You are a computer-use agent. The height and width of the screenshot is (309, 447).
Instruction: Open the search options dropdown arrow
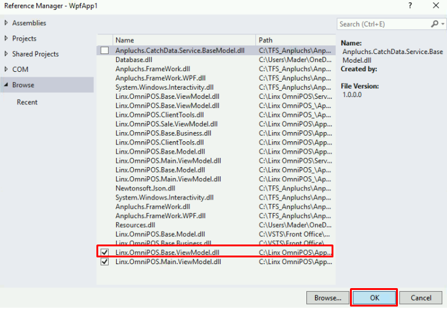443,24
